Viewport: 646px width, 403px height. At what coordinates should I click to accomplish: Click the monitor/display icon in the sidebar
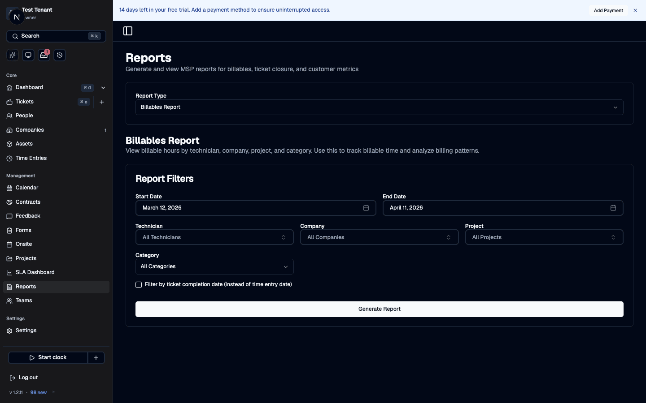pos(28,55)
